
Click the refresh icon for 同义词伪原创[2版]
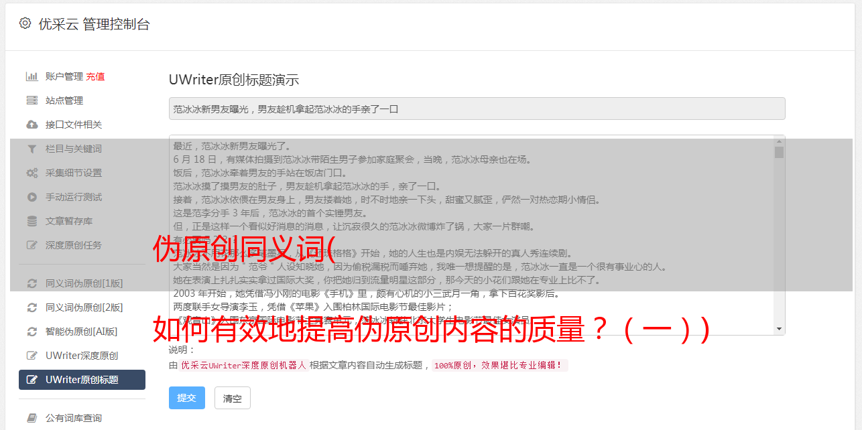[32, 307]
